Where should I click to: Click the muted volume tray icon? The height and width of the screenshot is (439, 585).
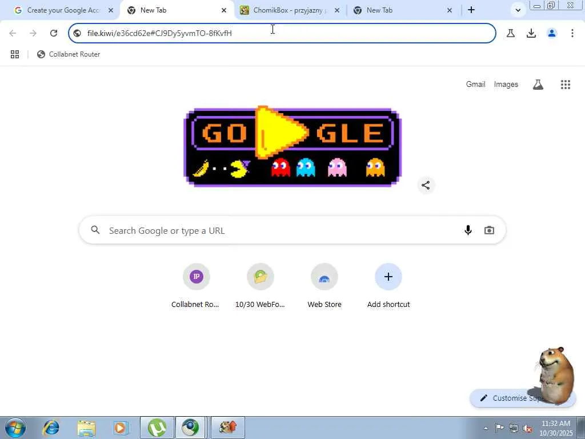(x=527, y=429)
